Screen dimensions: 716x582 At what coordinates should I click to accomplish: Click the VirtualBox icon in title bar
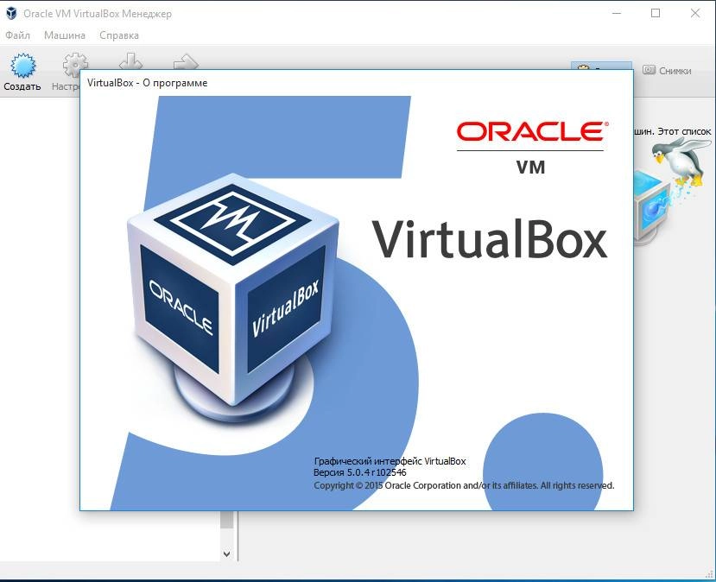[11, 13]
